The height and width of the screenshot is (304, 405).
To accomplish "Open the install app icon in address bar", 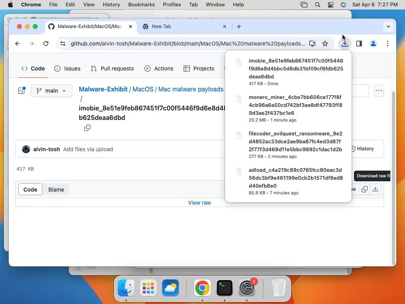I will (x=312, y=44).
